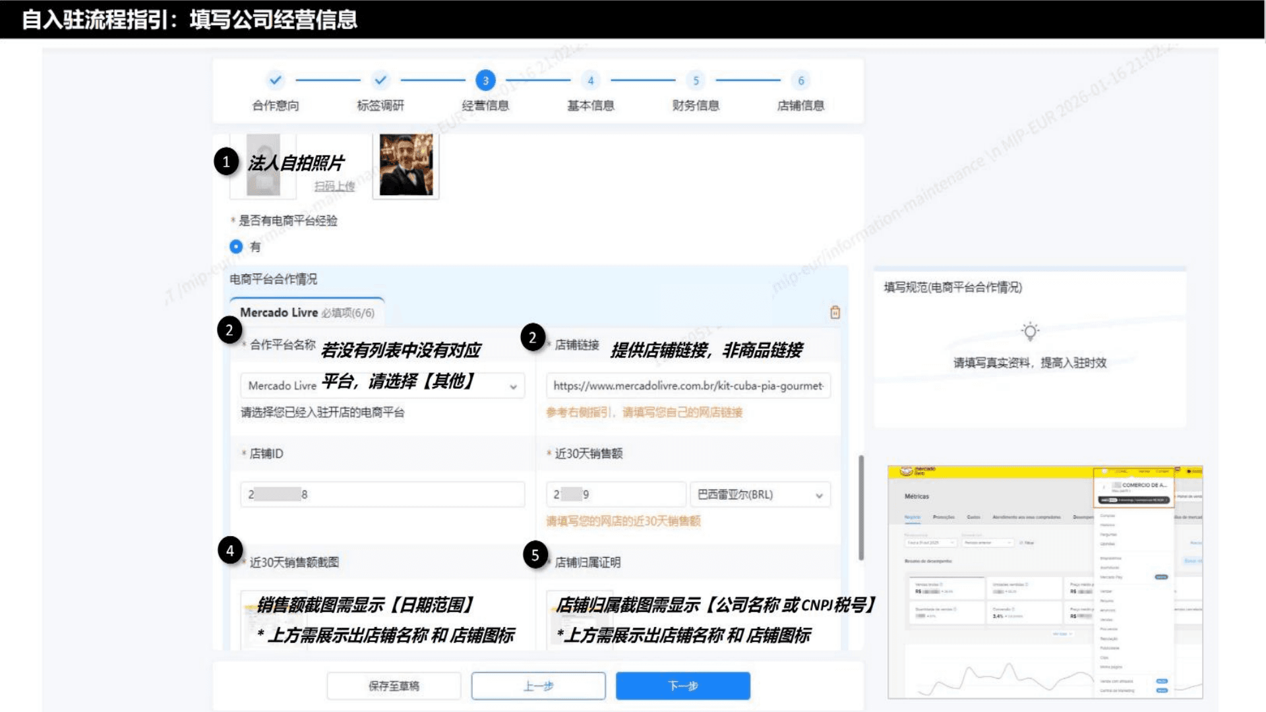This screenshot has width=1266, height=712.
Task: Click the lightbulb tip icon in 填写规范 panel
Action: (1030, 332)
